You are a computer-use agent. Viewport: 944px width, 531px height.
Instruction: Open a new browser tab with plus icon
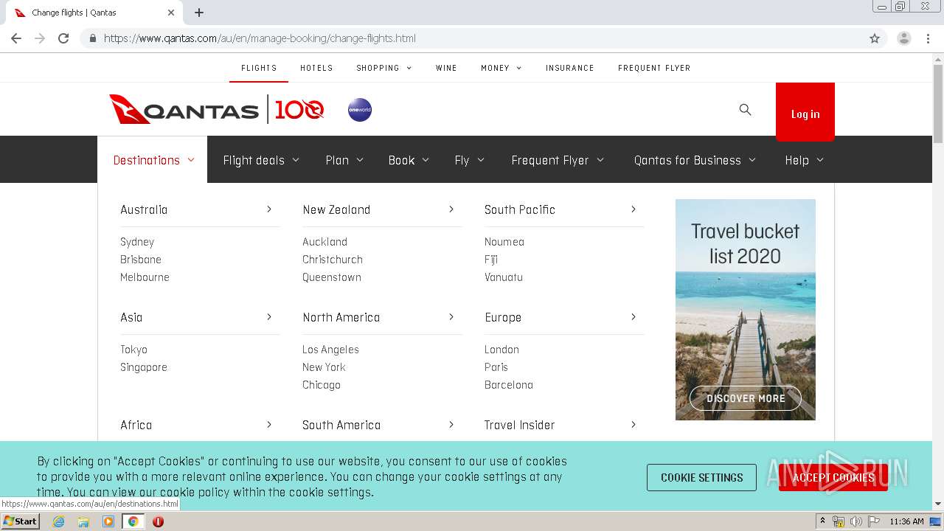pyautogui.click(x=199, y=13)
